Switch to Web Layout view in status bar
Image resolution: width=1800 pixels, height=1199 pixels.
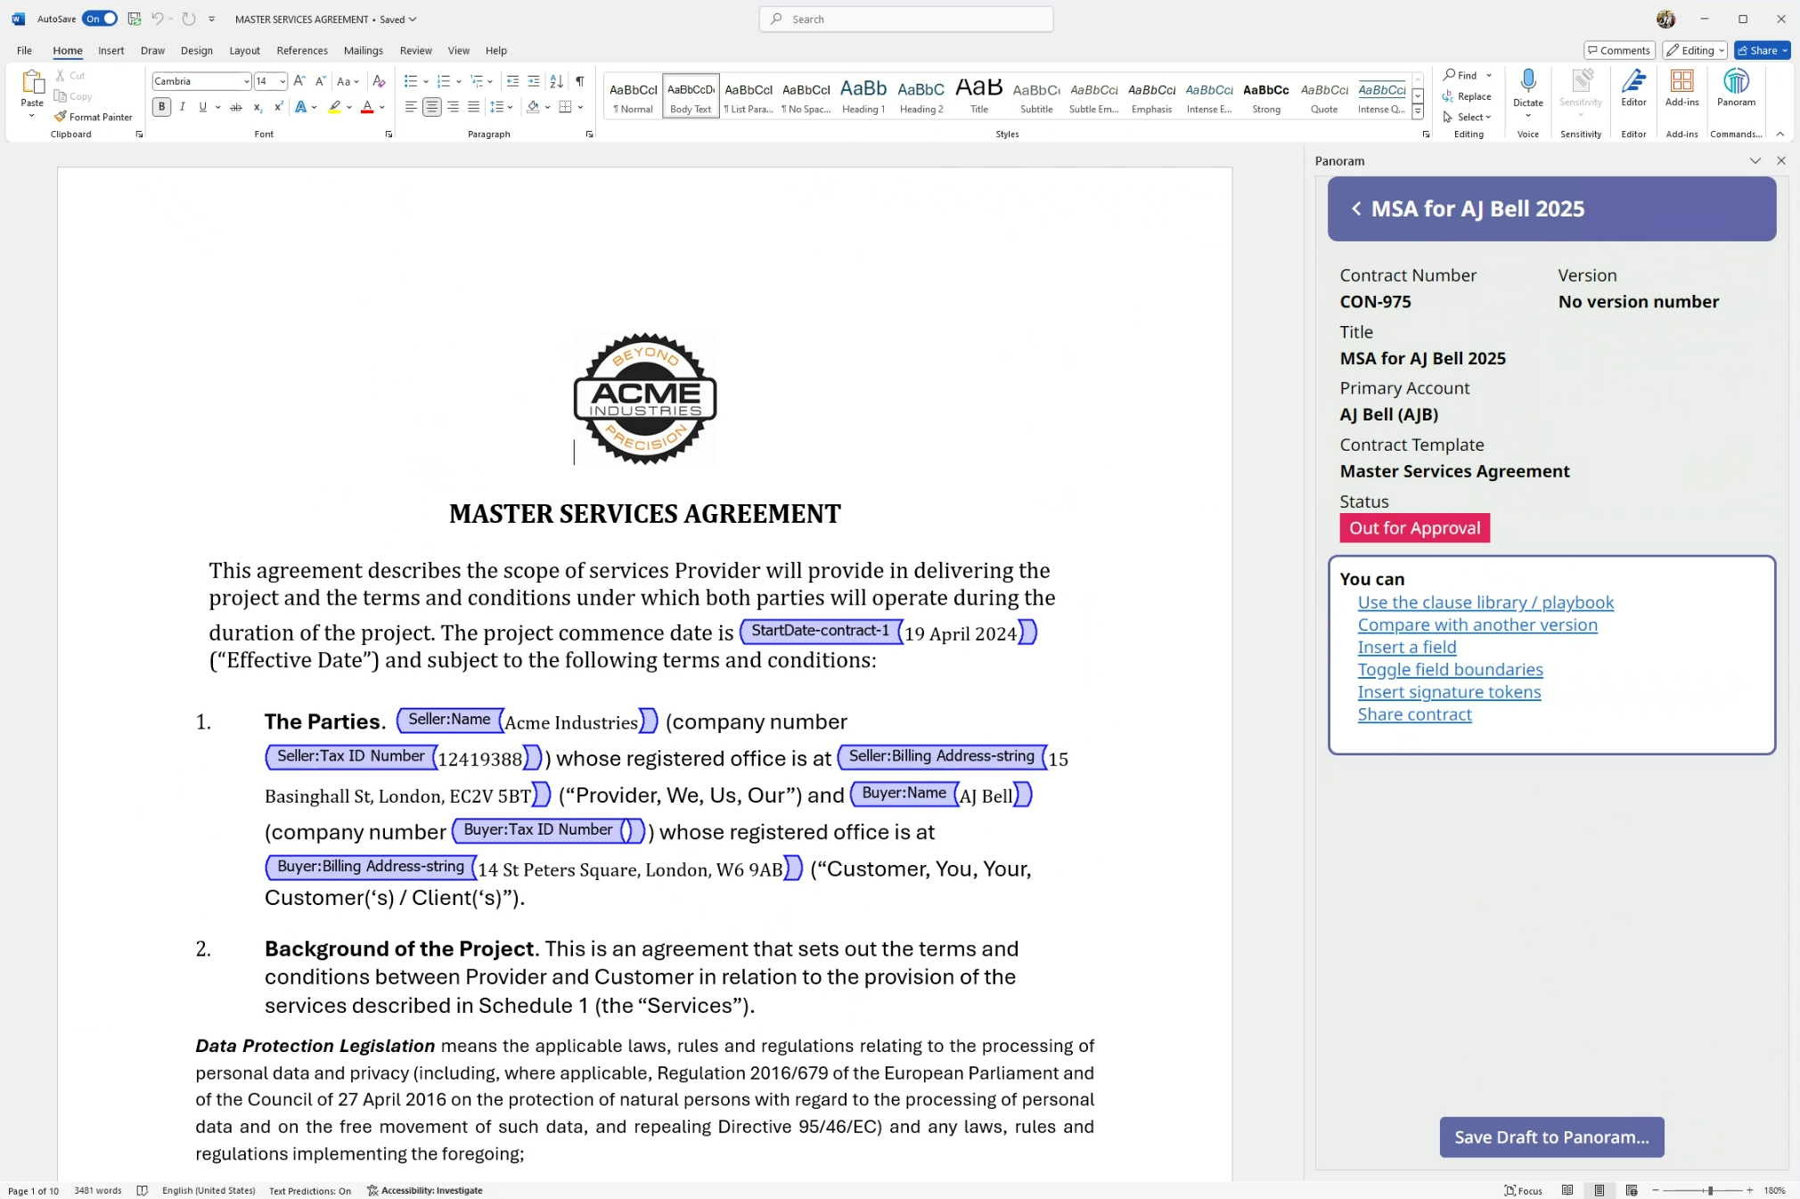click(1632, 1190)
